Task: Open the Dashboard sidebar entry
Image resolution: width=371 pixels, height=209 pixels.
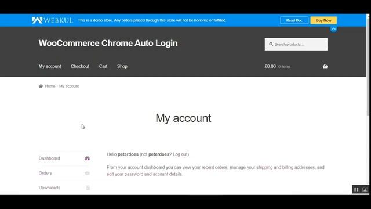Action: (x=64, y=158)
